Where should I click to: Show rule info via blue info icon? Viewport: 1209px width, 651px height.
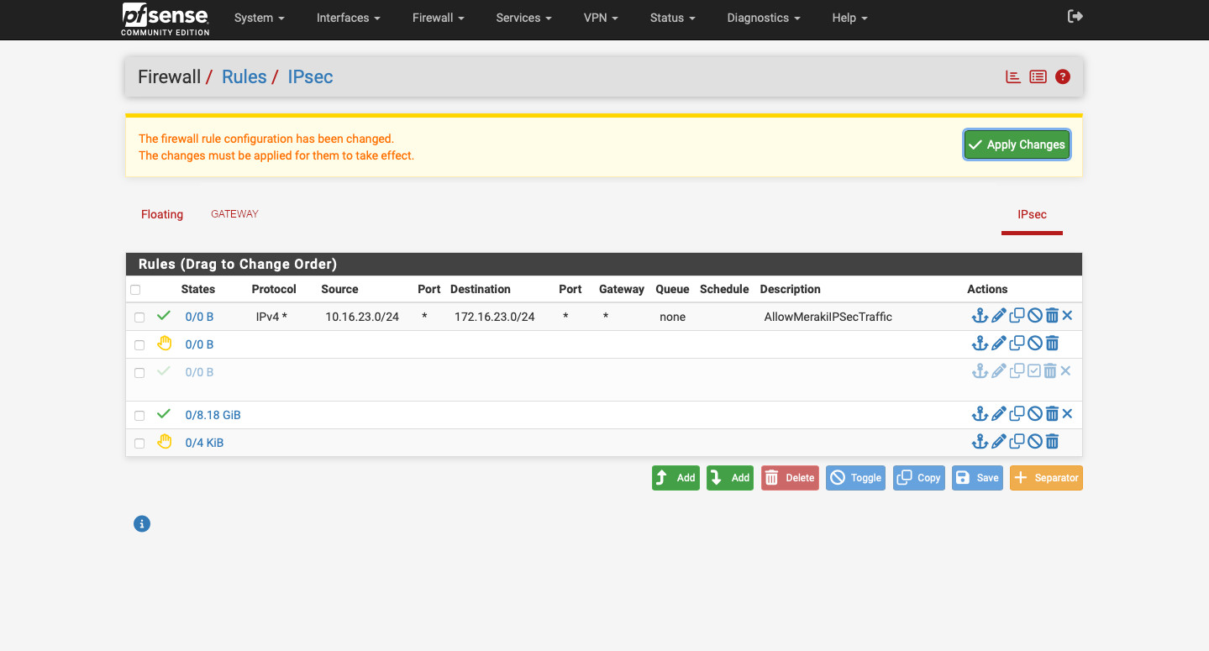142,524
